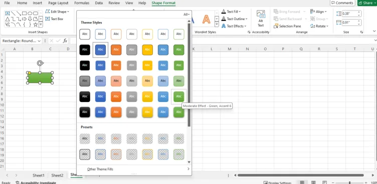Pick the Left Brace shape
The width and height of the screenshot is (377, 184).
(x=24, y=24)
